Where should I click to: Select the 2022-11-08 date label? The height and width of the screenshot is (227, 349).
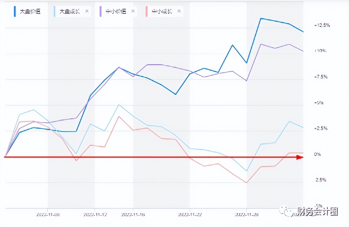click(x=48, y=214)
